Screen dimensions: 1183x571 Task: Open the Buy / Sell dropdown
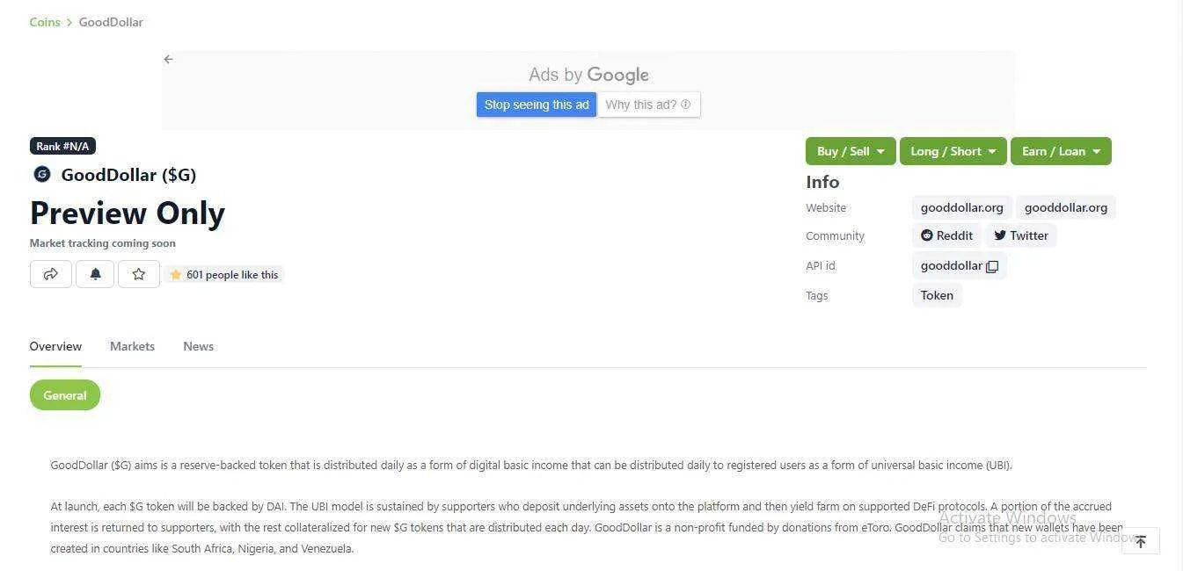coord(851,151)
